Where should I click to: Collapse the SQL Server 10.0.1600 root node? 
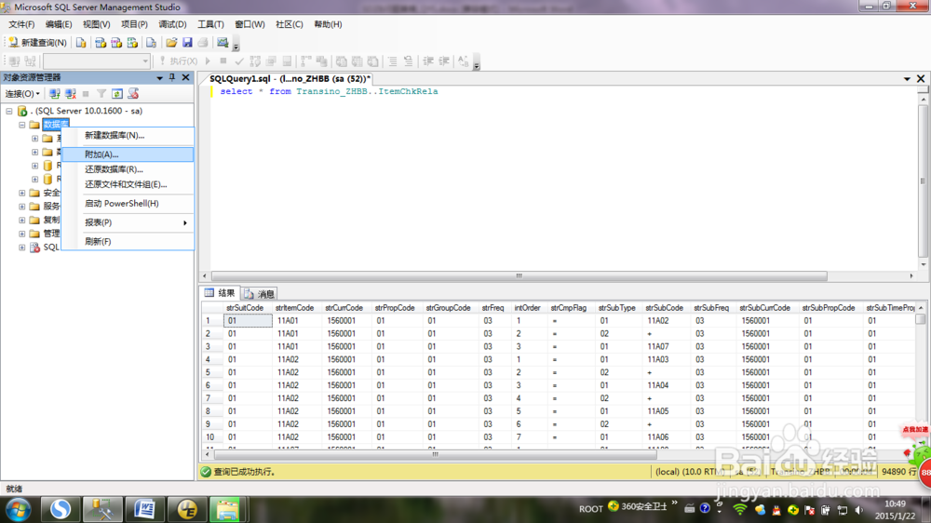[x=9, y=111]
